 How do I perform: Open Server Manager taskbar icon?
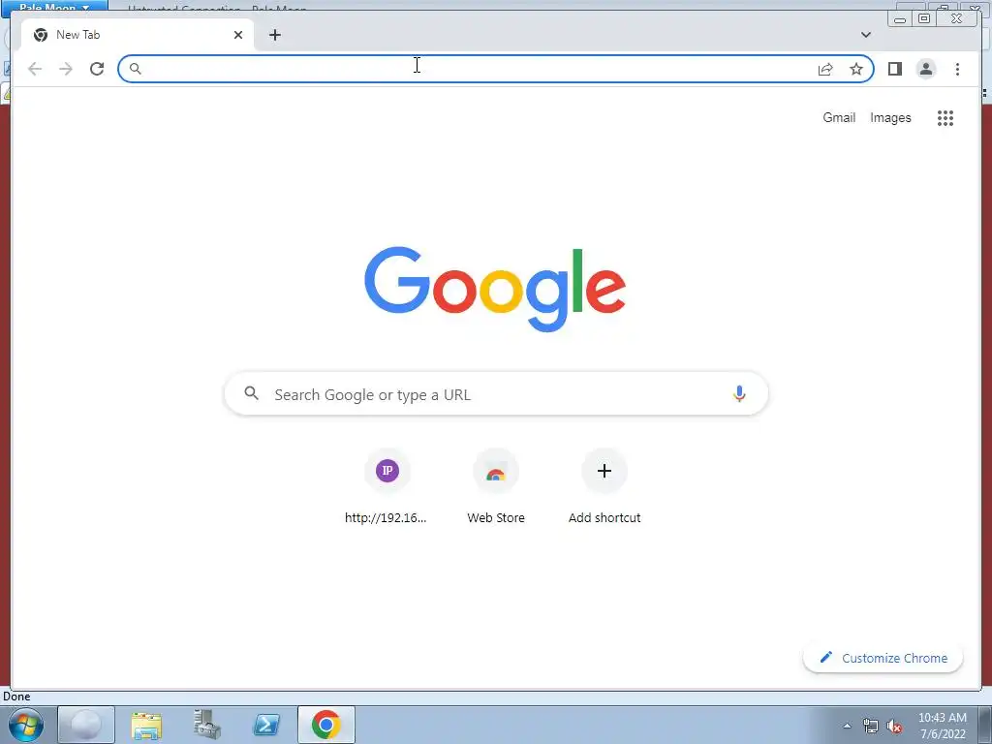207,725
